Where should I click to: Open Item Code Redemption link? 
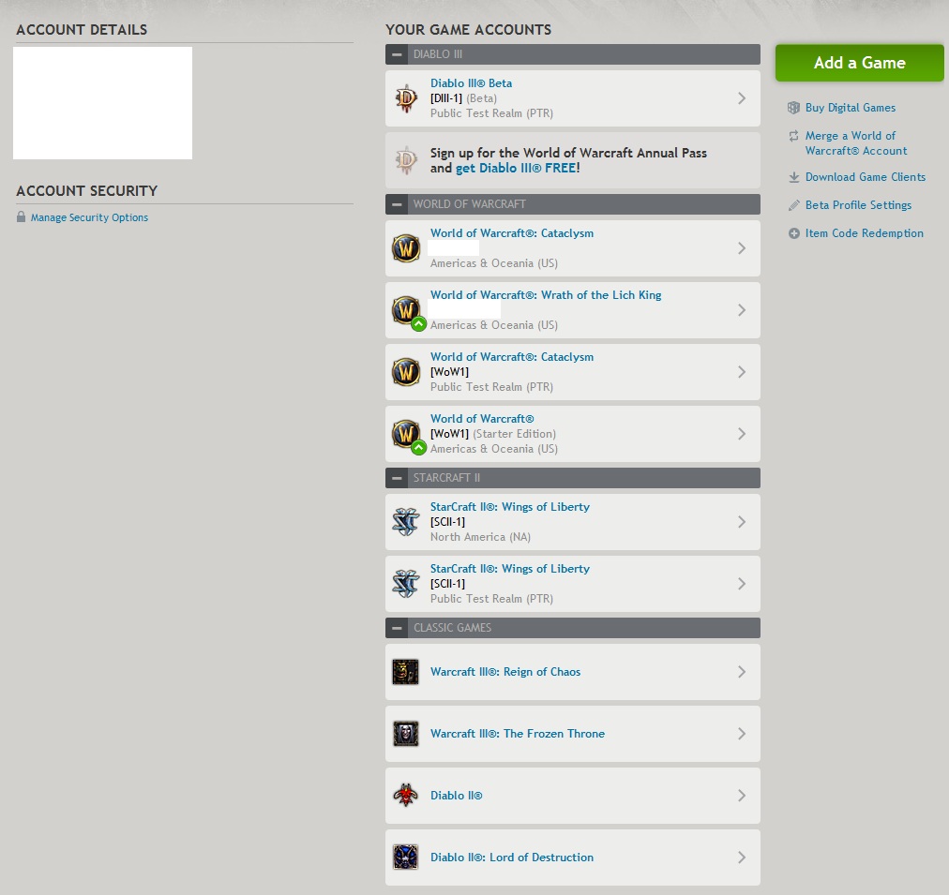(x=865, y=233)
